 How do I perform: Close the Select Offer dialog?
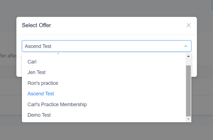189,25
